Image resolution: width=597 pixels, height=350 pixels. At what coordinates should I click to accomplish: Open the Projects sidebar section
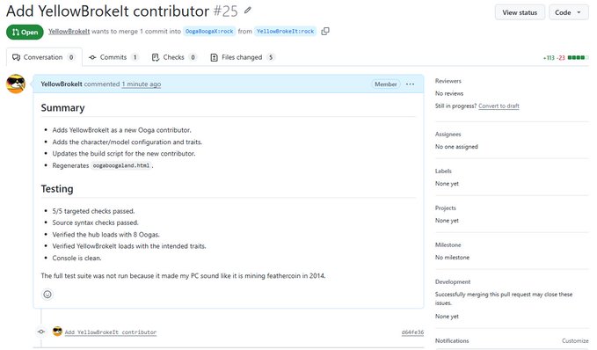(x=446, y=208)
